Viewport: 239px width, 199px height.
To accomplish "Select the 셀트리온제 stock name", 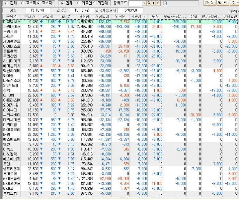I will pos(12,169).
